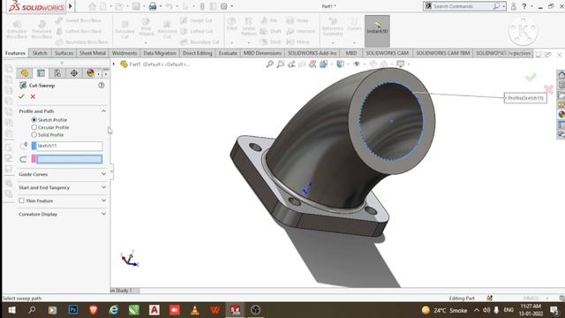Open the ConfigurationManager tab icon

click(x=57, y=73)
